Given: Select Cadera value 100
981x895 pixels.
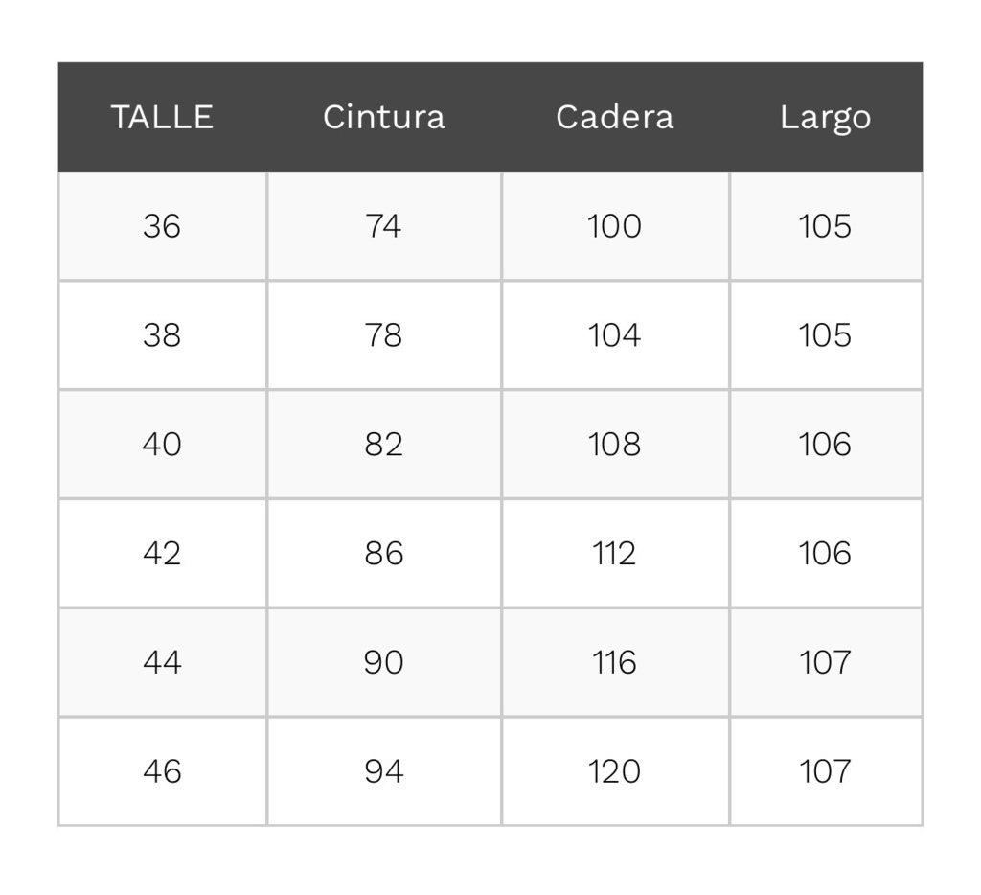Looking at the screenshot, I should [614, 226].
